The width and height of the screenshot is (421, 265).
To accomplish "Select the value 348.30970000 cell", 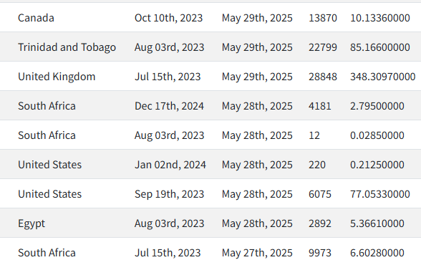I will pos(382,77).
